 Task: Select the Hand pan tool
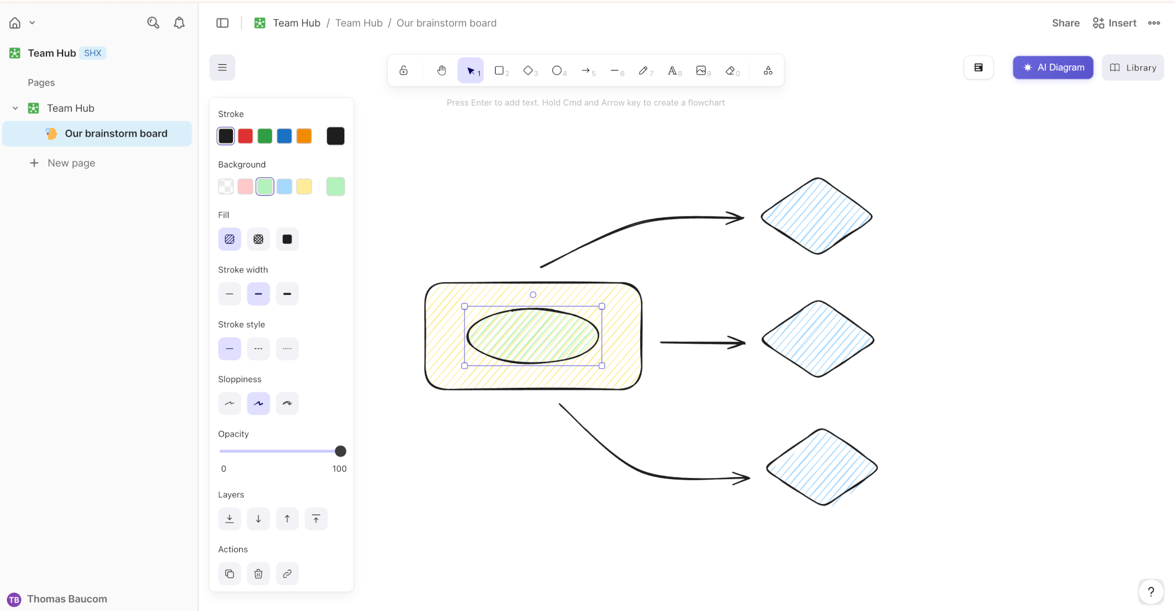(x=441, y=70)
